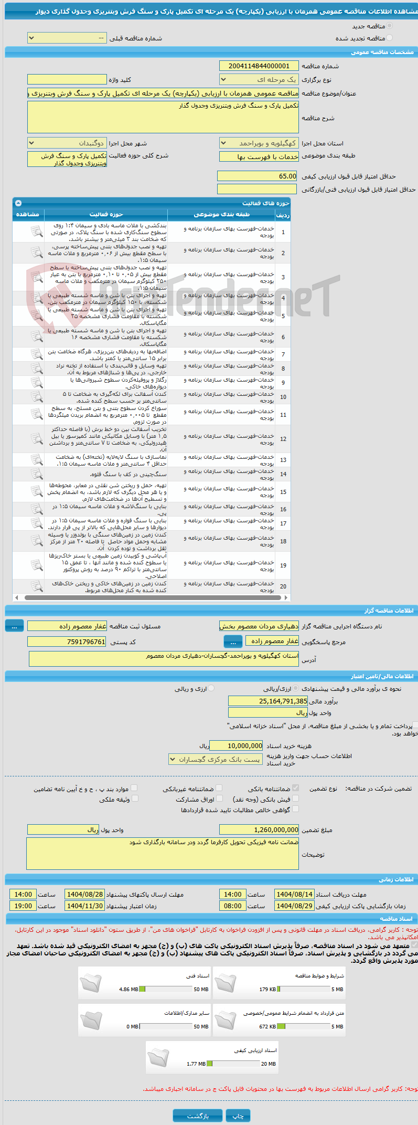Select the new tender (مناقصه جدید) radio button

tap(389, 26)
